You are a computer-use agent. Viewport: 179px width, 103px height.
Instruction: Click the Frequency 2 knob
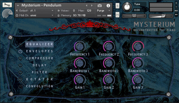pos(109,47)
